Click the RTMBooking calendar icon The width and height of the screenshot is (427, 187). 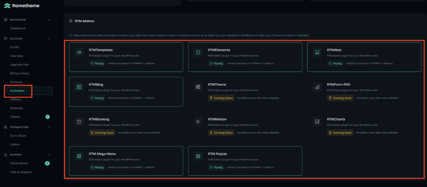pos(79,122)
